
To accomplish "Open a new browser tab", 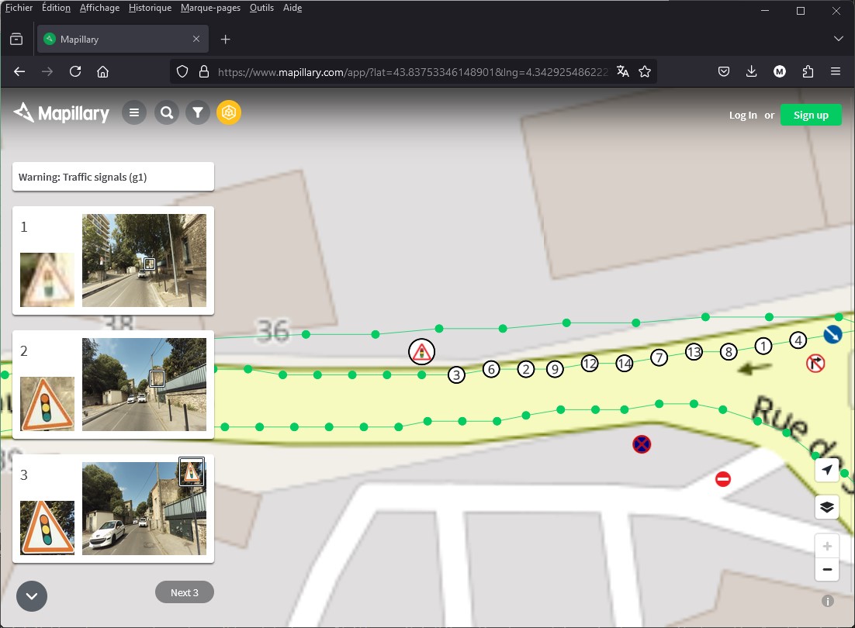I will point(225,40).
